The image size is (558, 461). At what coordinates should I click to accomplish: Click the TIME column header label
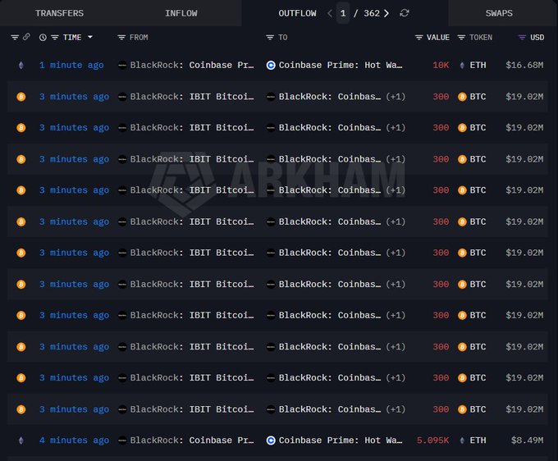pos(72,38)
